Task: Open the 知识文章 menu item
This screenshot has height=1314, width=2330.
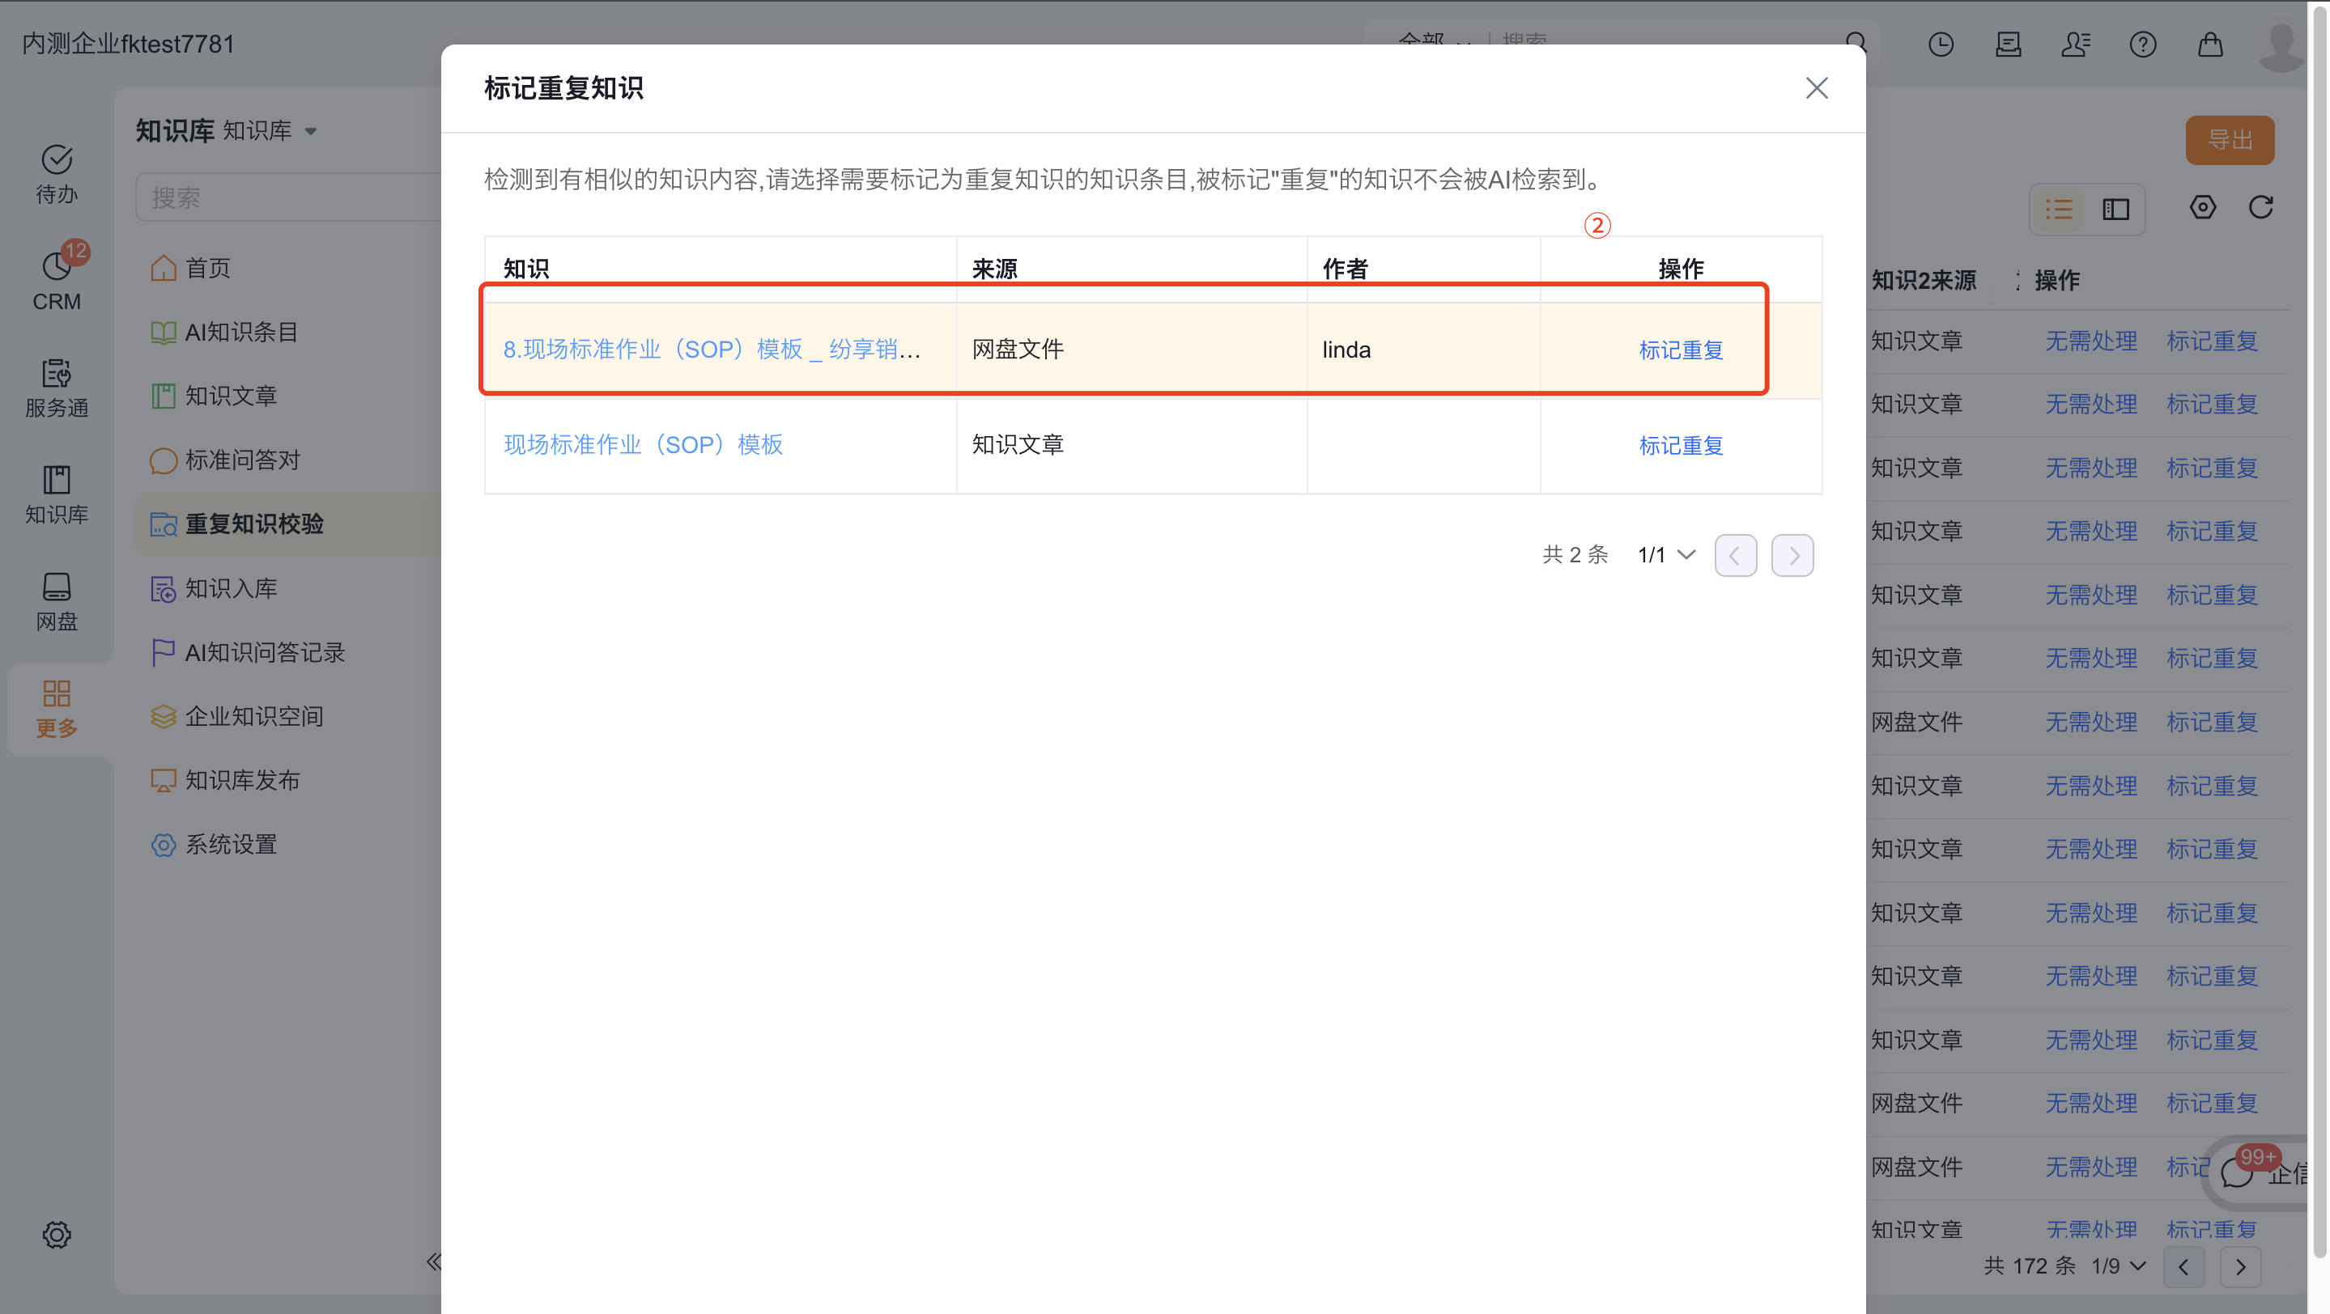Action: click(x=231, y=396)
